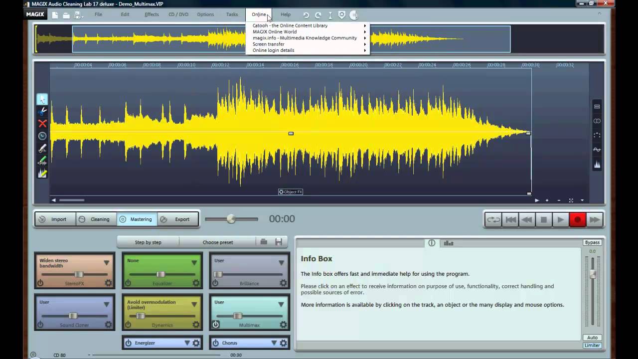Redo the last action

pos(318,15)
